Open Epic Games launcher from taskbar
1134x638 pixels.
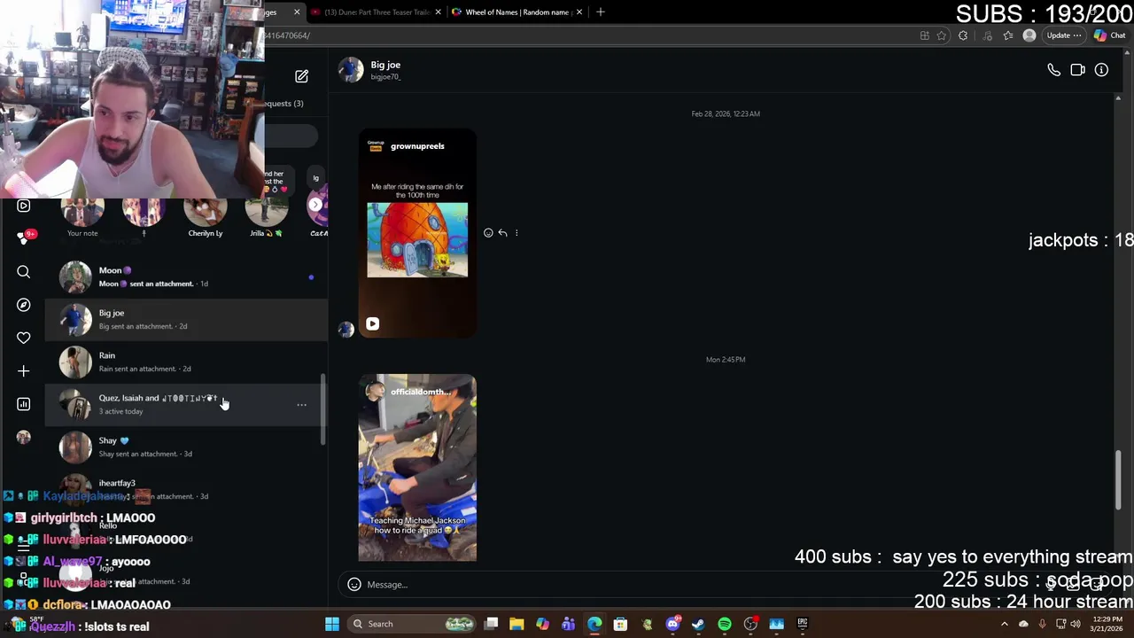803,624
